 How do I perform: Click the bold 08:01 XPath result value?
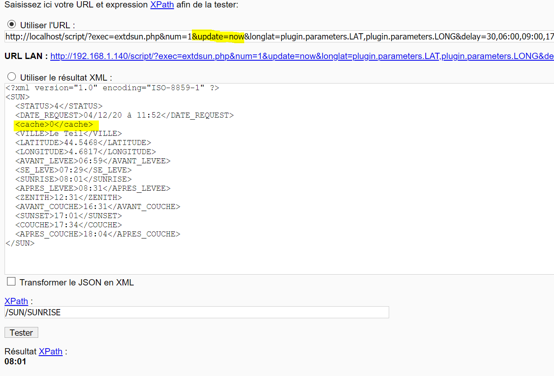pyautogui.click(x=15, y=361)
